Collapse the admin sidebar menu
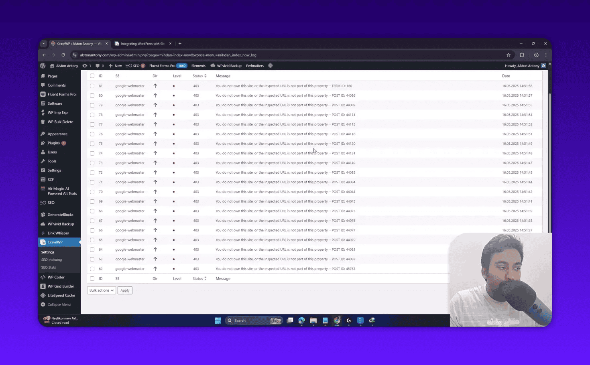Viewport: 590px width, 365px height. (59, 304)
